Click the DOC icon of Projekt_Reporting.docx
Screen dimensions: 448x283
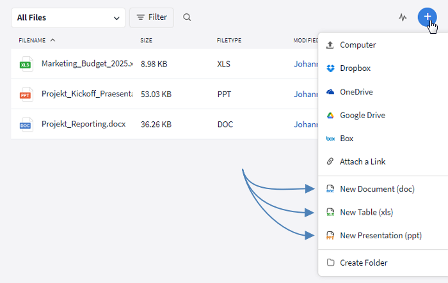point(26,125)
